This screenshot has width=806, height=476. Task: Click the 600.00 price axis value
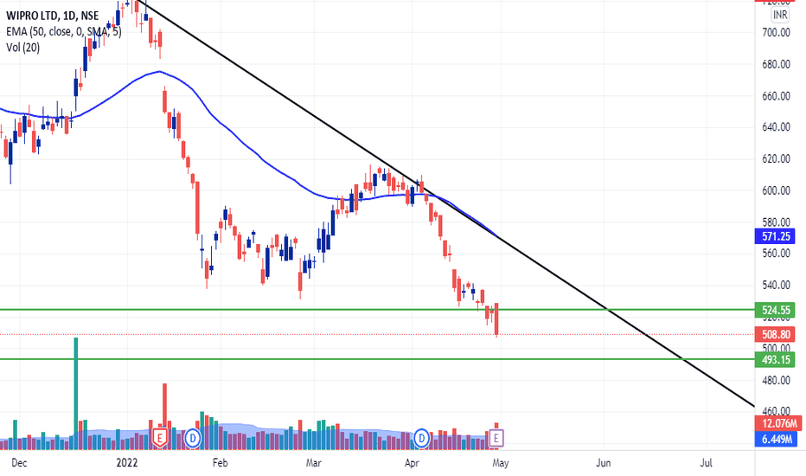[776, 190]
